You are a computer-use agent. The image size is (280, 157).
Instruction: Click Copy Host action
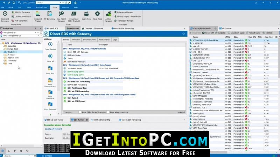point(50,70)
